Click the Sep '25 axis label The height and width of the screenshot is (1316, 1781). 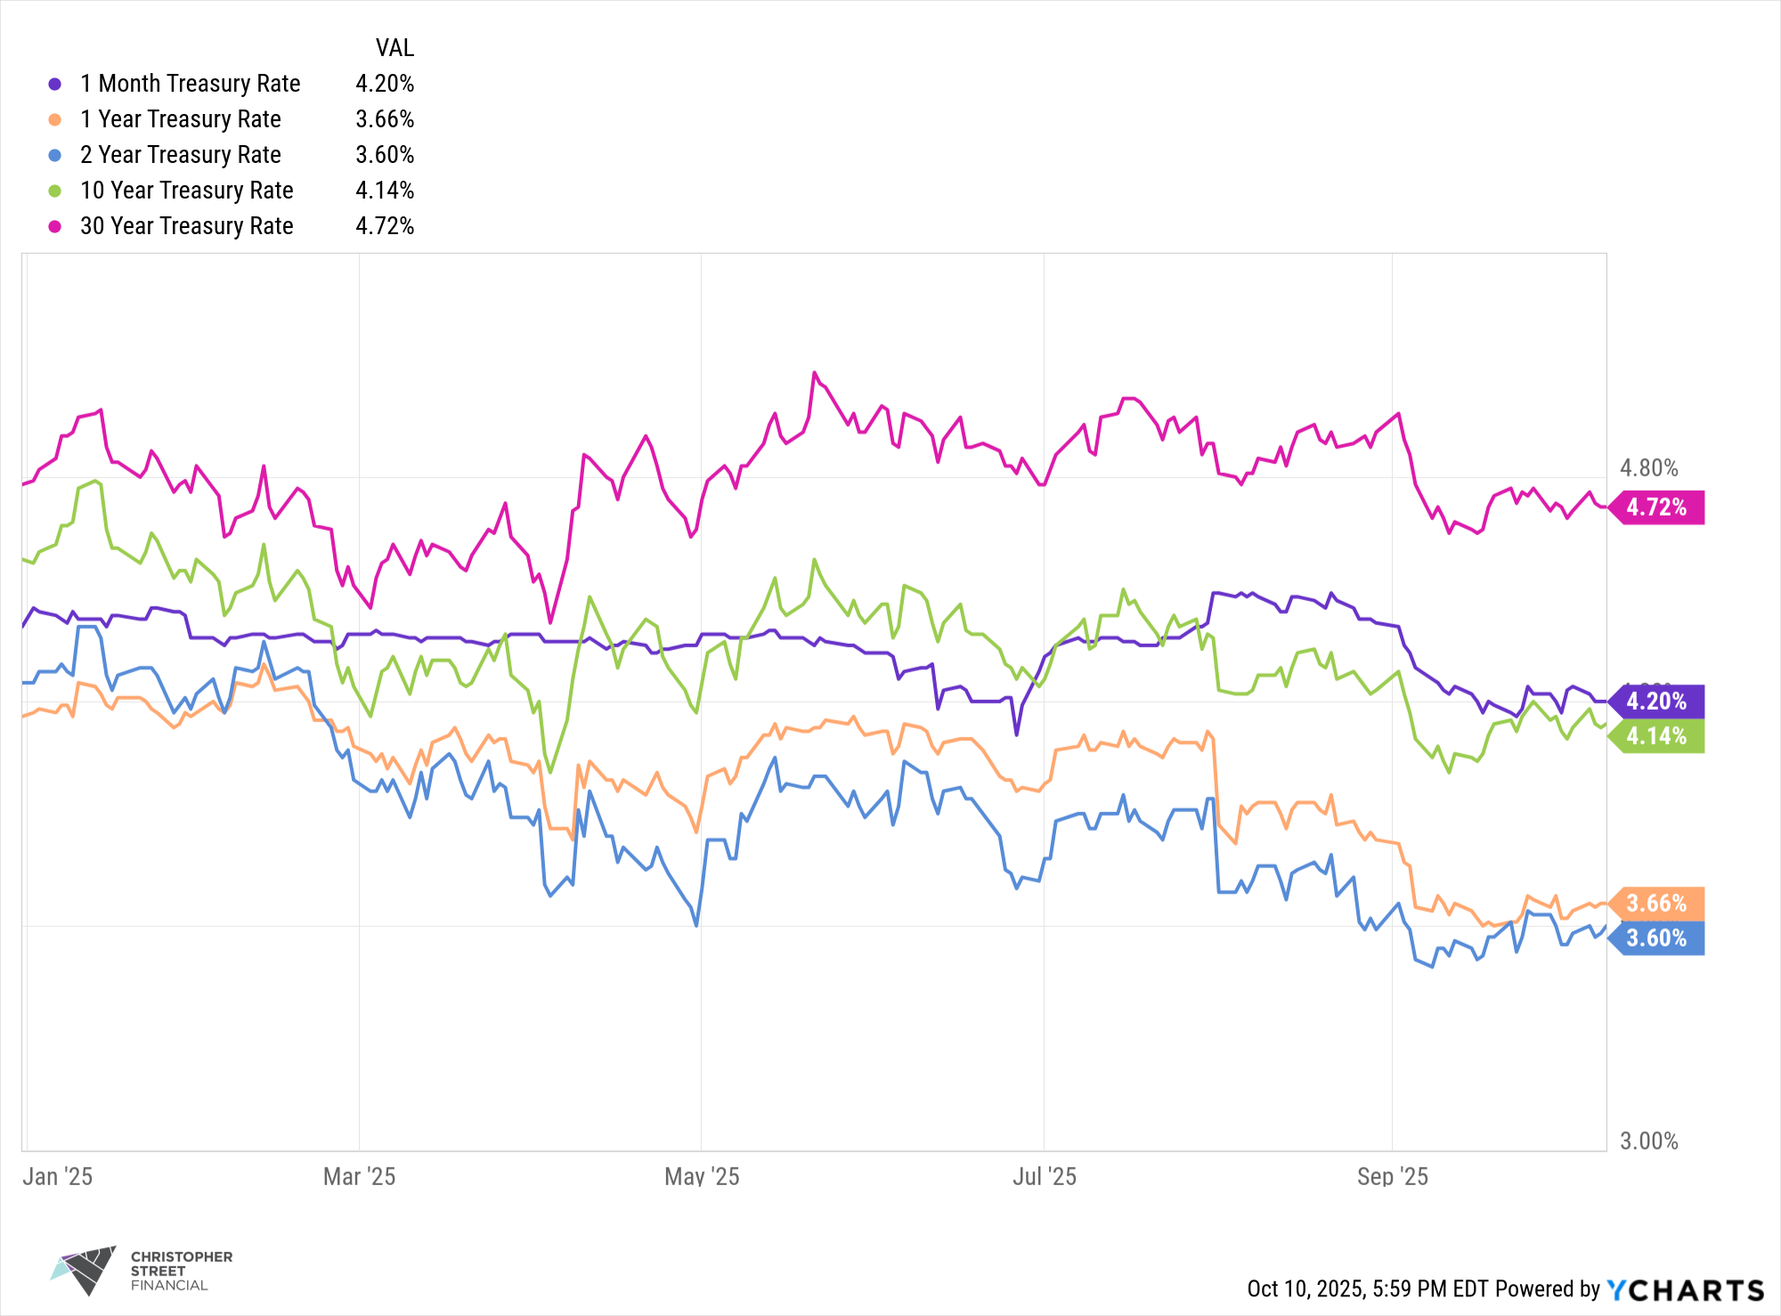[1392, 1177]
